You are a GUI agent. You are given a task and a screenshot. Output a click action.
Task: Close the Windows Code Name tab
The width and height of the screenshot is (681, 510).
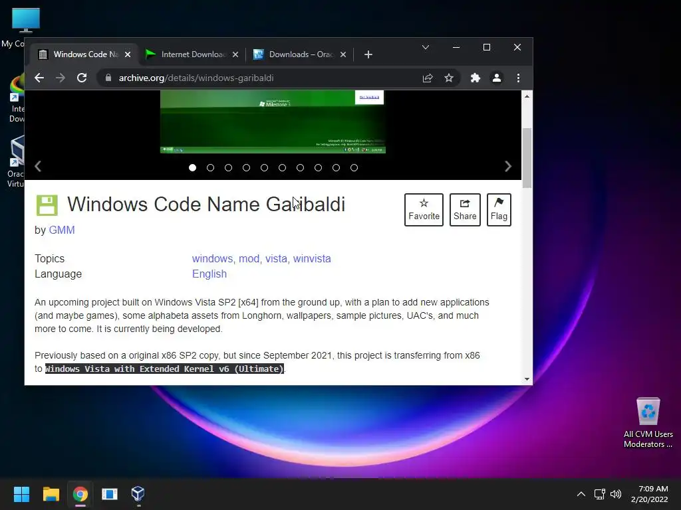point(128,54)
